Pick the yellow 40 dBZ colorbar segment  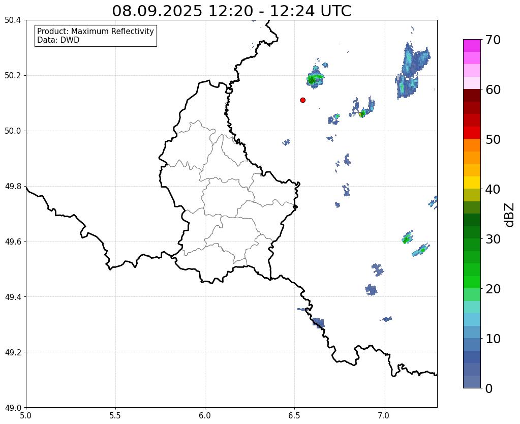click(x=472, y=183)
